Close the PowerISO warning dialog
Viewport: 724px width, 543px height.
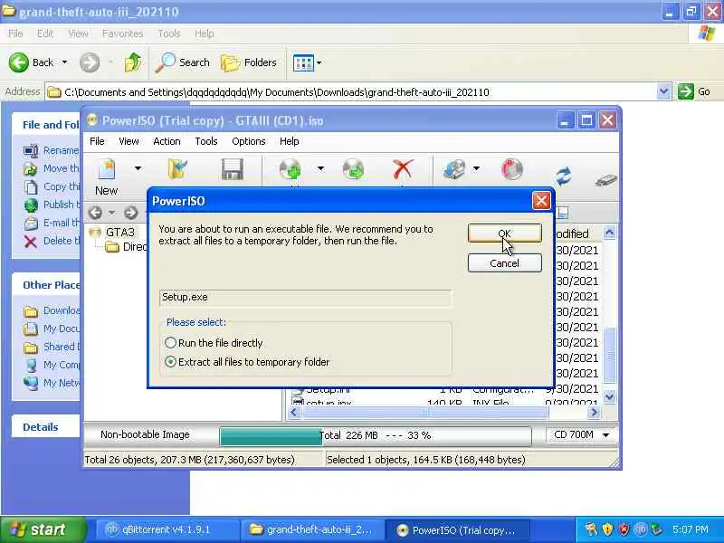(541, 201)
